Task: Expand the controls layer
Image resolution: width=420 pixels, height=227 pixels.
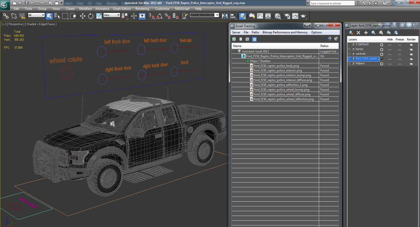Action: point(350,54)
